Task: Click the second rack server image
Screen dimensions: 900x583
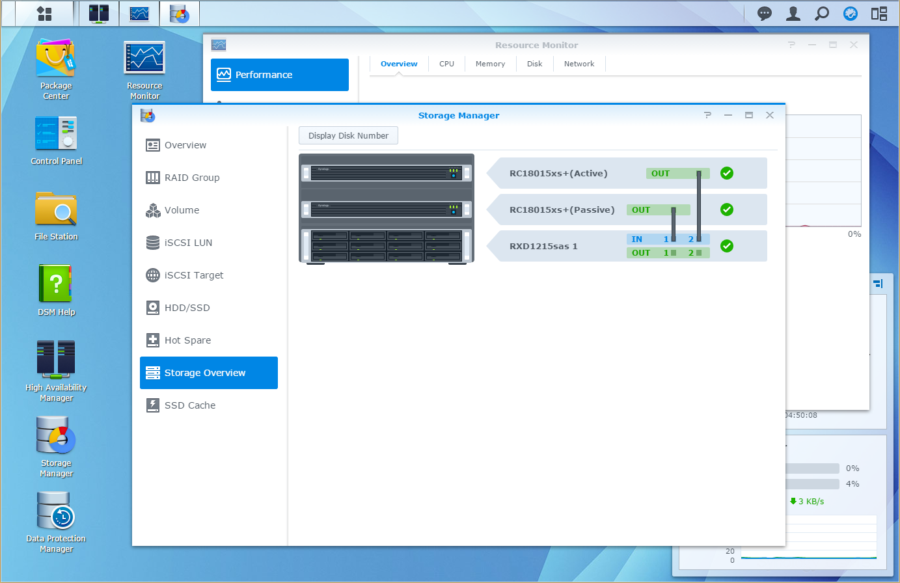Action: click(387, 210)
